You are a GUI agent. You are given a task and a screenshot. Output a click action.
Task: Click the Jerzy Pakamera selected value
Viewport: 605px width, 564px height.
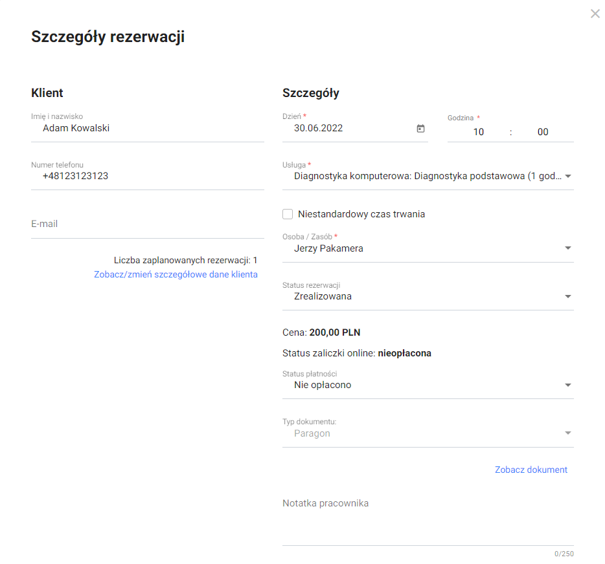coord(328,248)
